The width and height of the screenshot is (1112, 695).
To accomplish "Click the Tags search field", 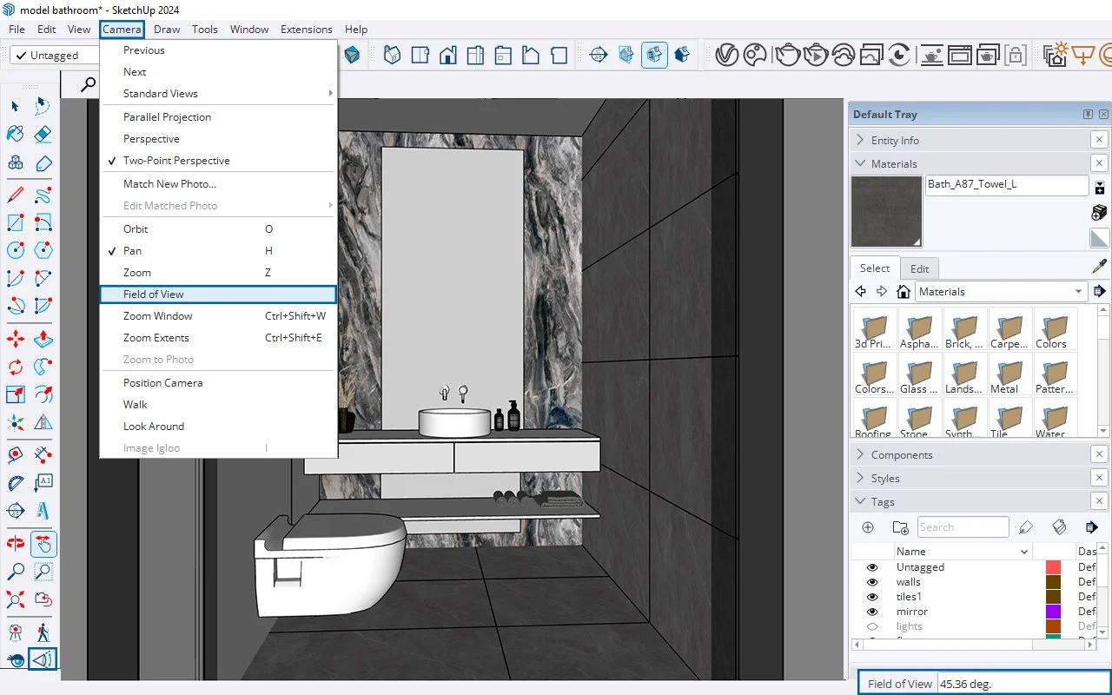I will pyautogui.click(x=963, y=526).
